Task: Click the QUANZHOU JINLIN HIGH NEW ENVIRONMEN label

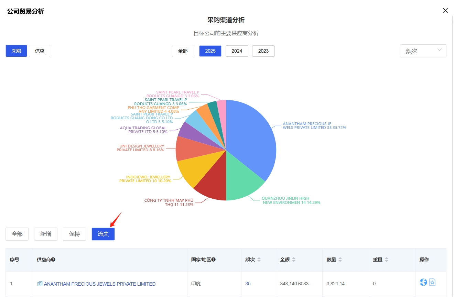Action: (291, 200)
